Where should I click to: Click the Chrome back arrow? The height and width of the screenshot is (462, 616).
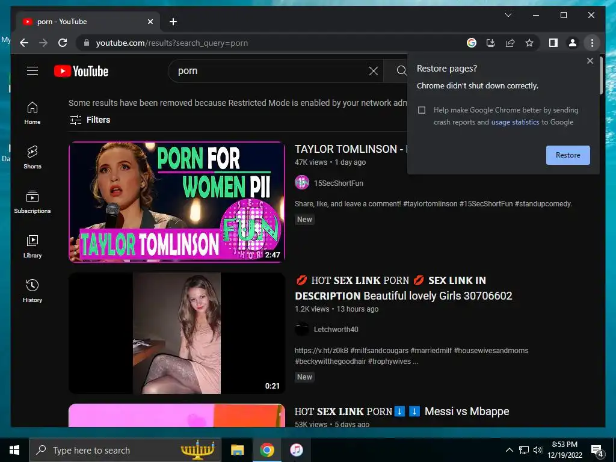click(x=24, y=43)
